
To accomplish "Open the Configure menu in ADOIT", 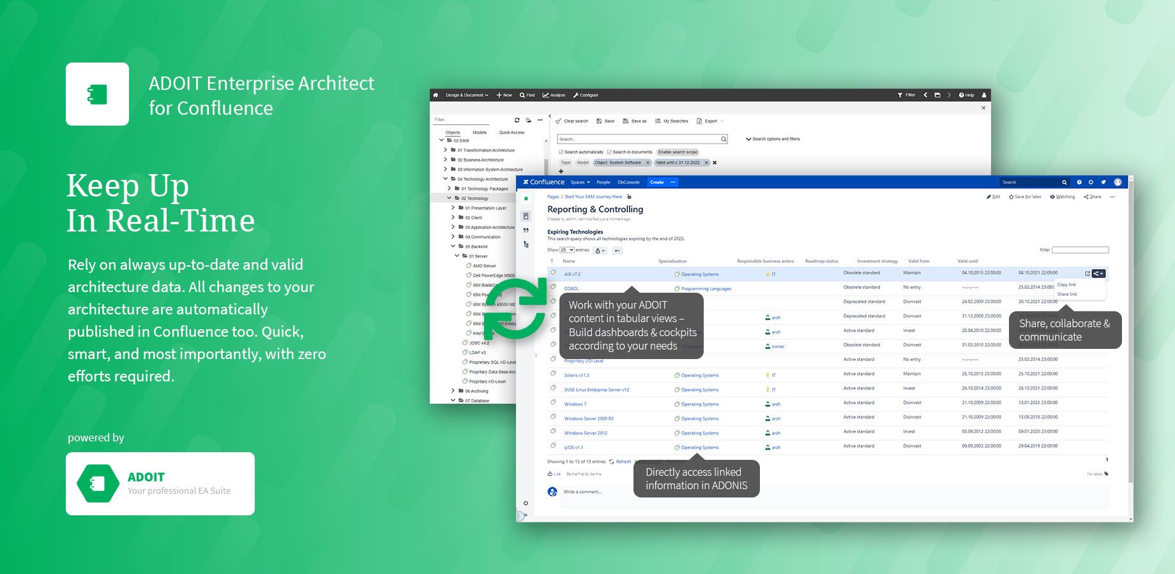I will (x=586, y=95).
